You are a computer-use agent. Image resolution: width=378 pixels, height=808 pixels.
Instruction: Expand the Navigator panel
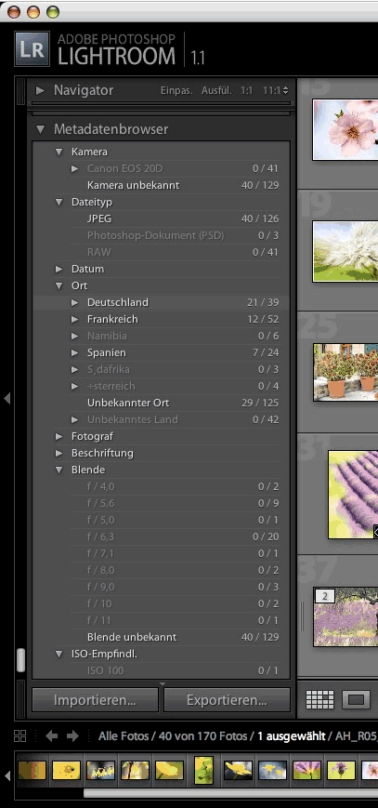(40, 91)
